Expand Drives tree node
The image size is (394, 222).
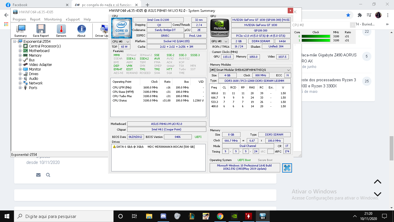coord(20,74)
